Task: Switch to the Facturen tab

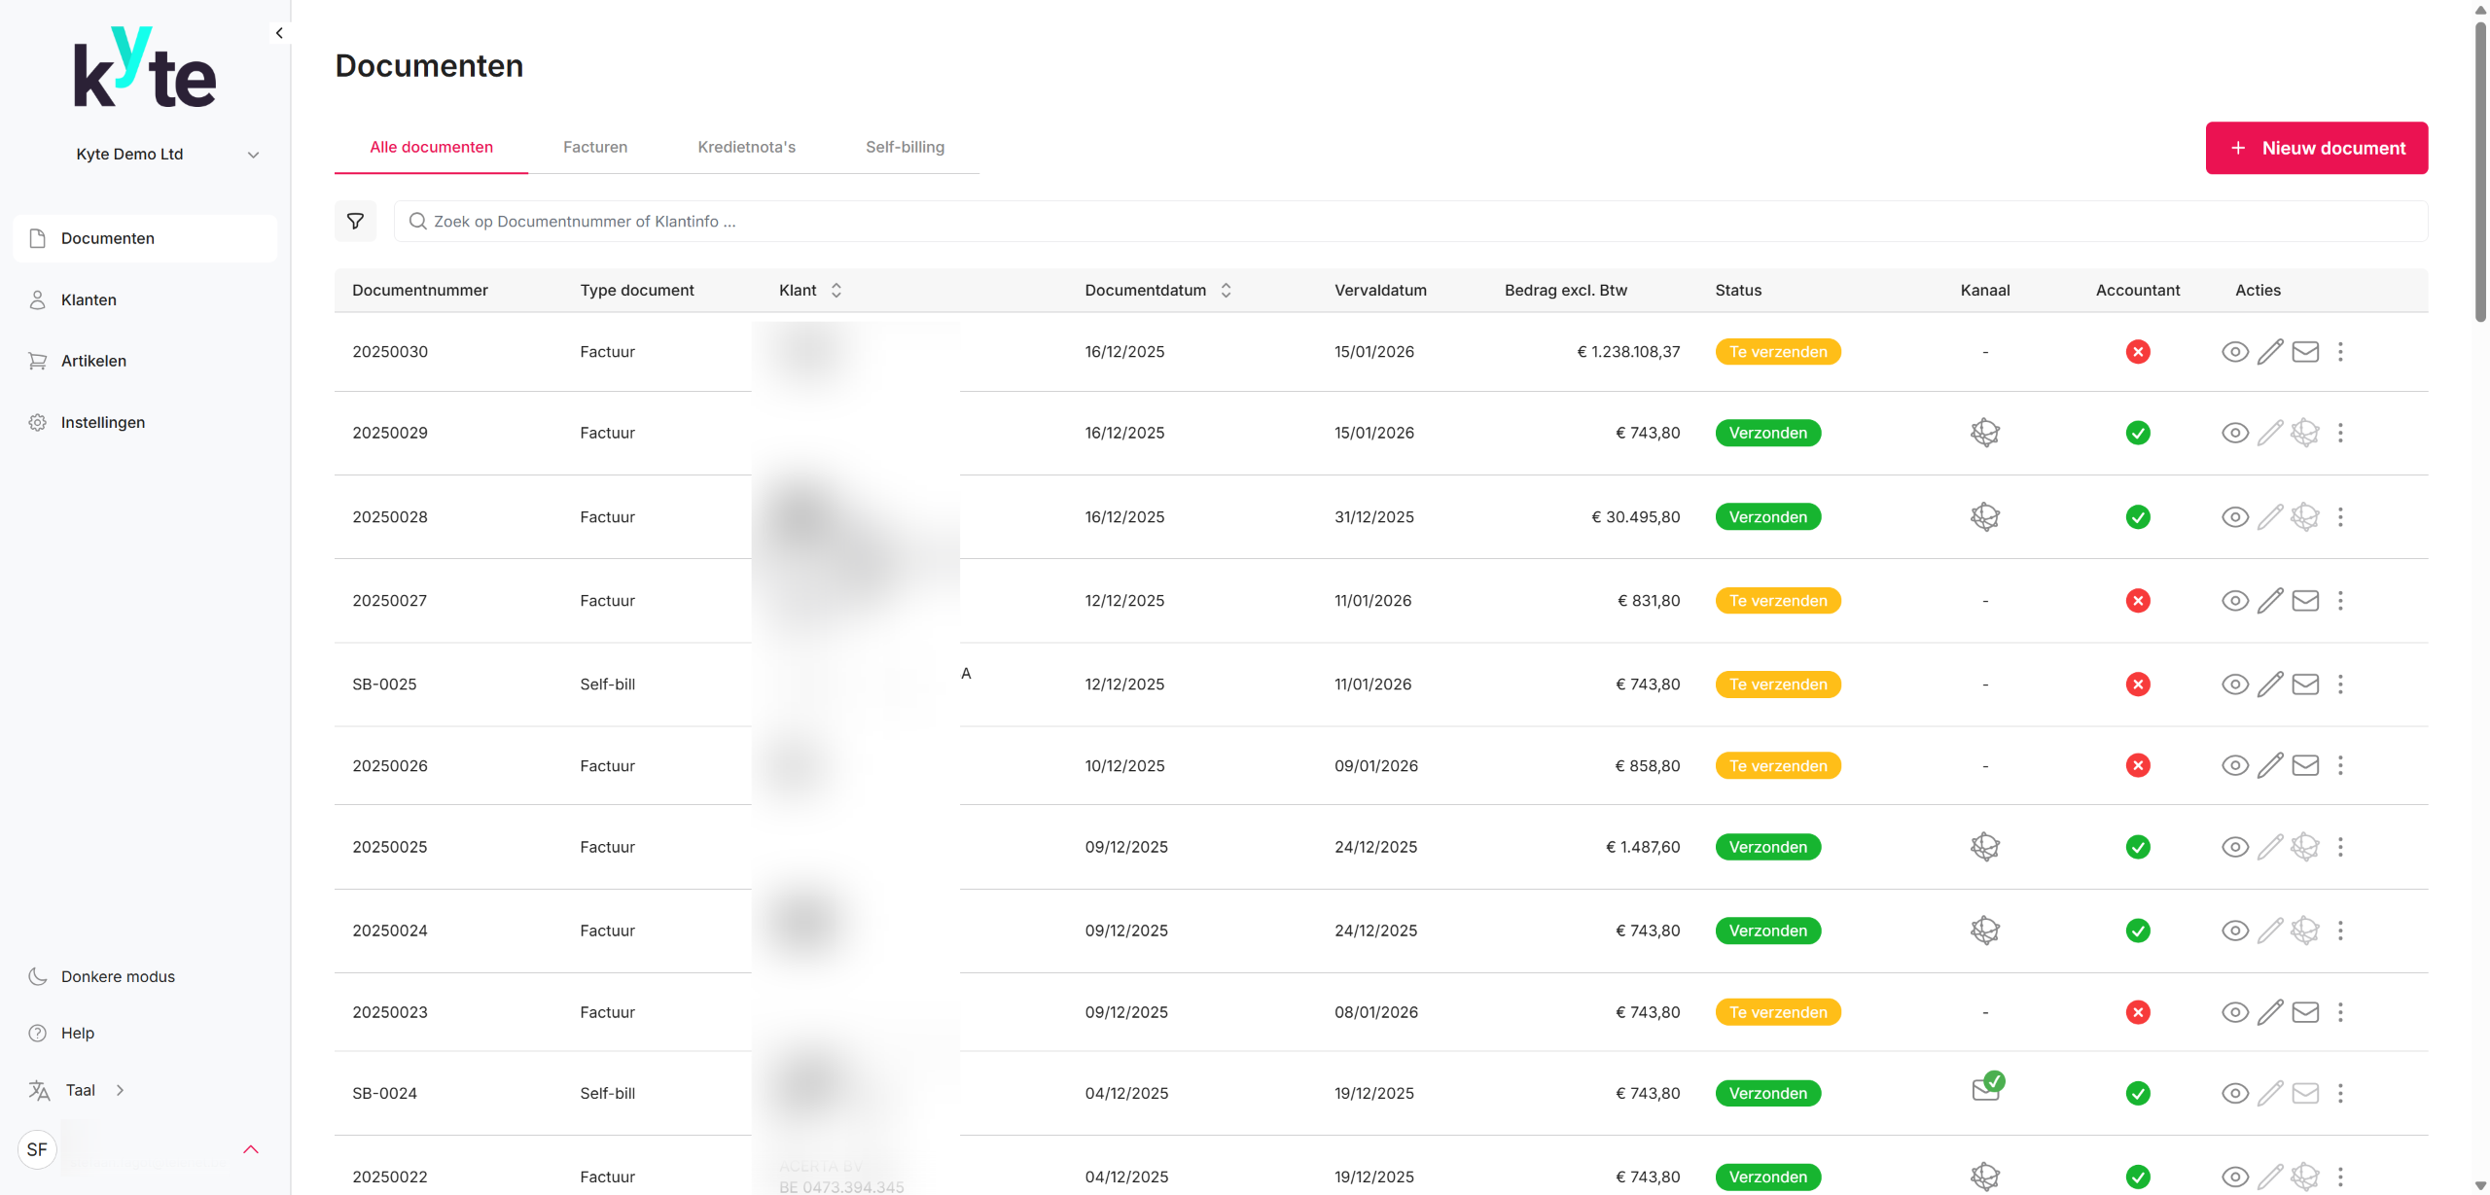Action: click(x=594, y=147)
